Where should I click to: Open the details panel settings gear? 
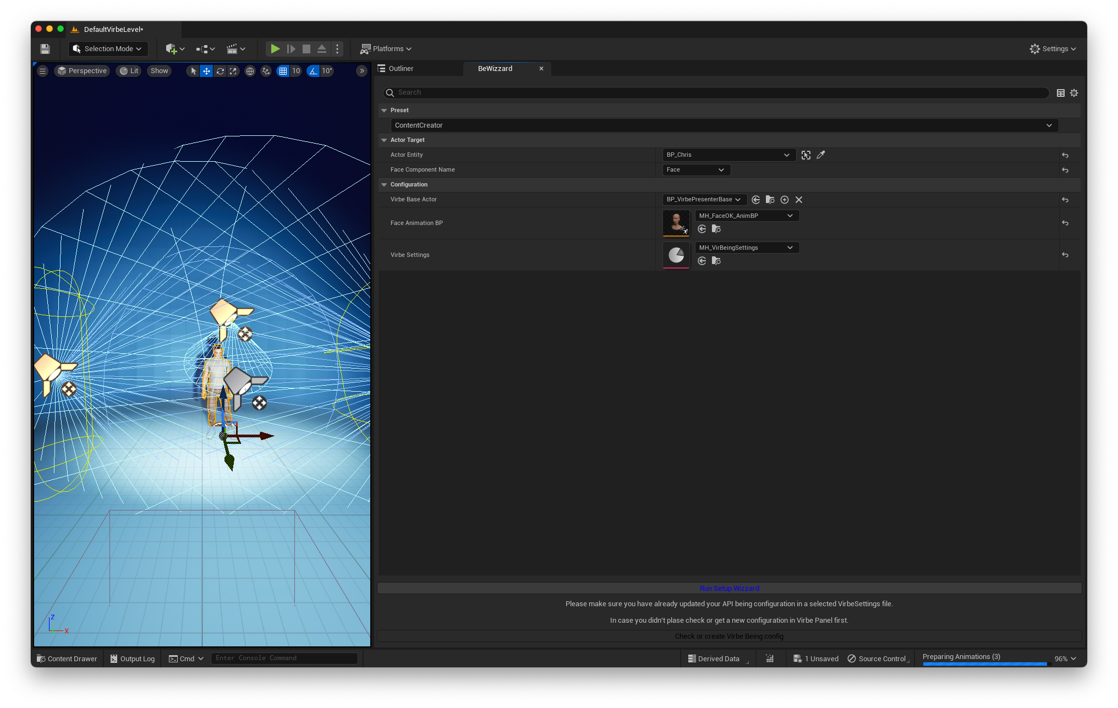click(x=1074, y=93)
